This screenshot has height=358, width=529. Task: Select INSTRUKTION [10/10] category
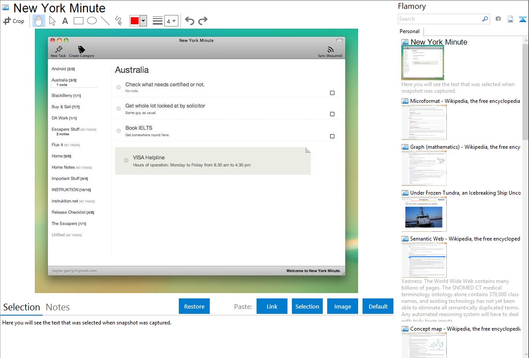tap(71, 190)
